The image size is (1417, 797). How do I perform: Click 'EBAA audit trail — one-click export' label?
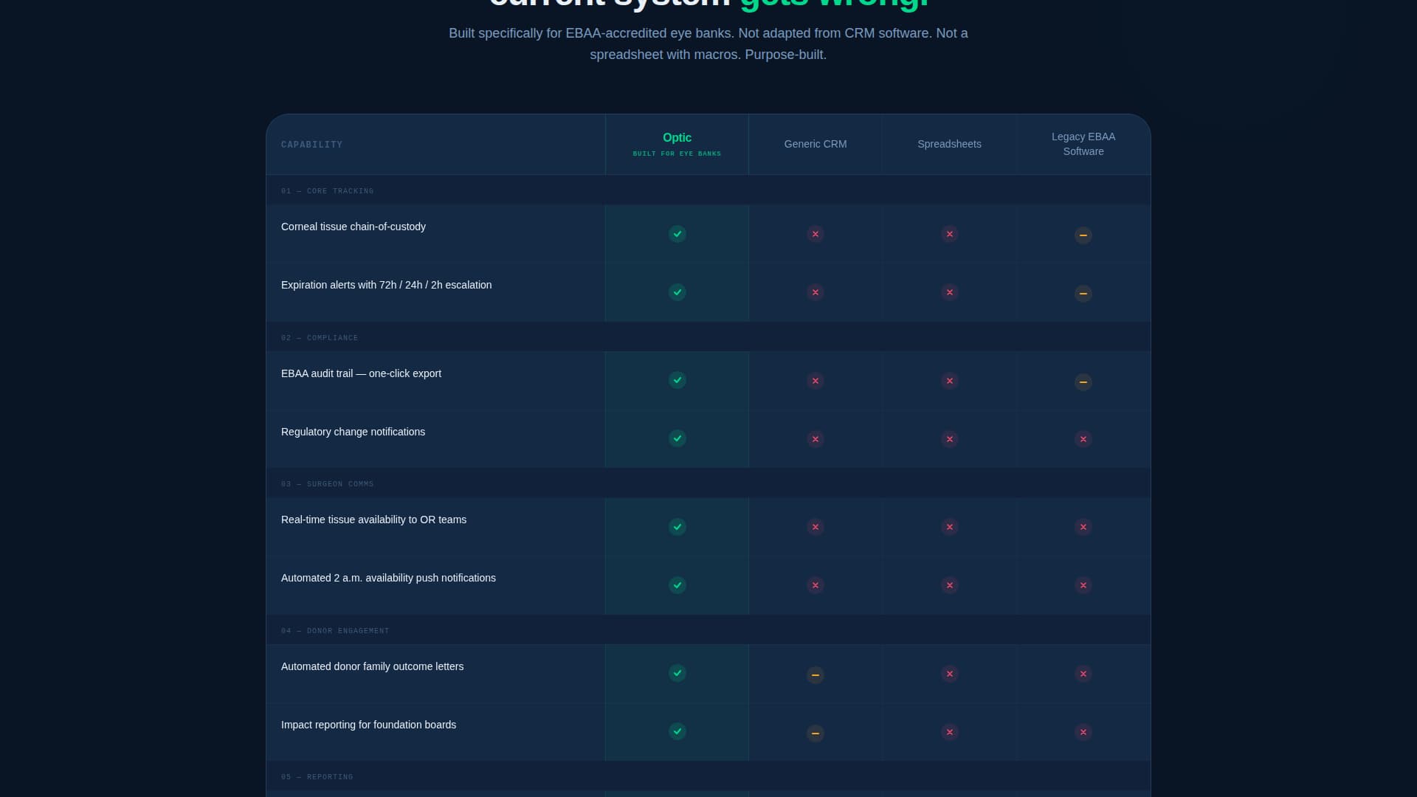coord(361,373)
